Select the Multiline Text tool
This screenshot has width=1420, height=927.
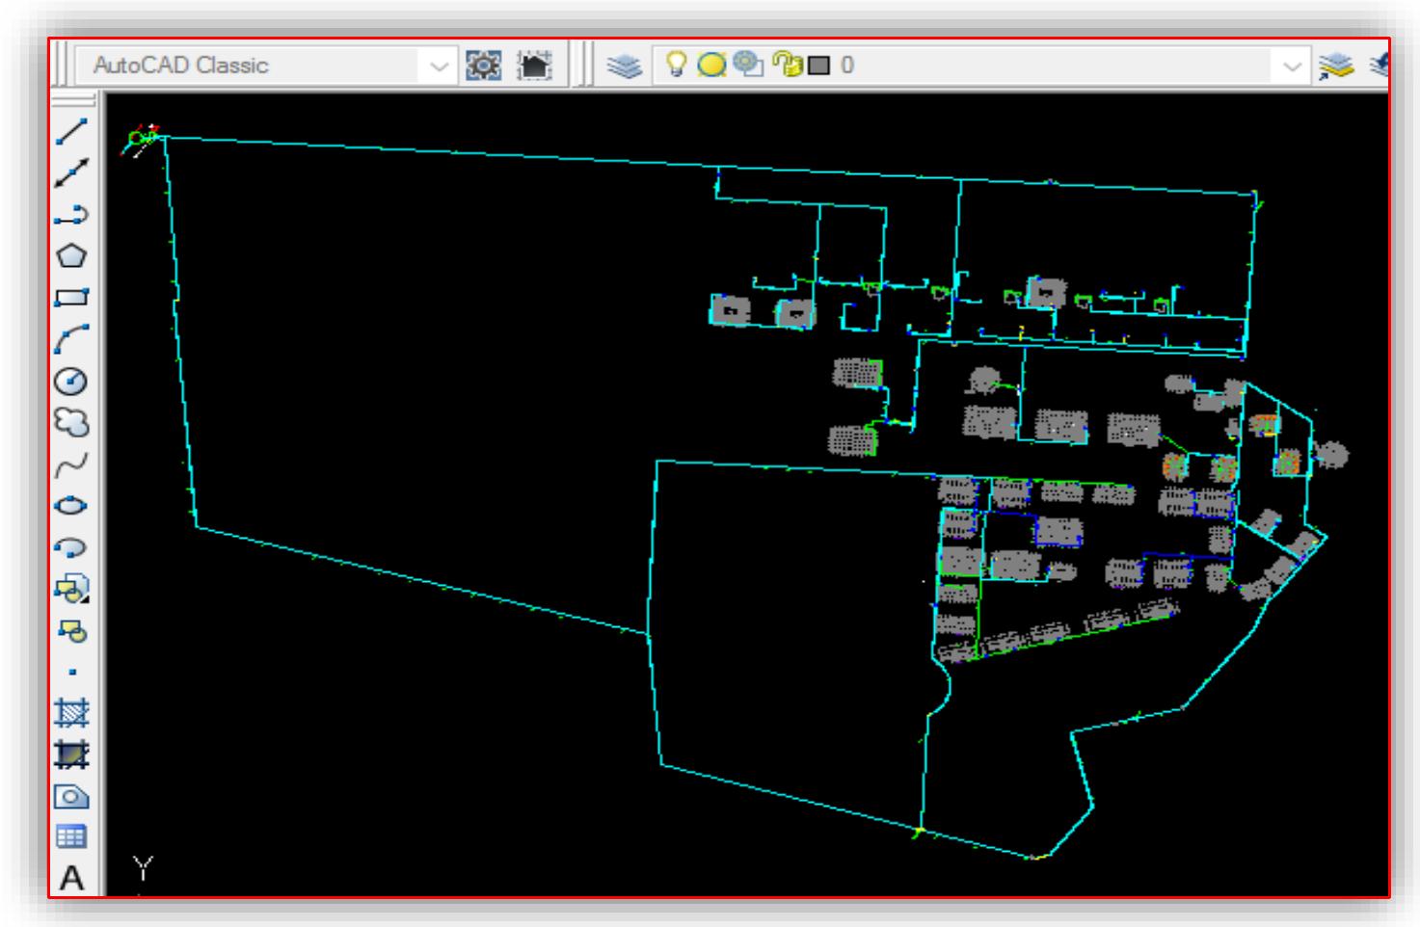pyautogui.click(x=72, y=878)
